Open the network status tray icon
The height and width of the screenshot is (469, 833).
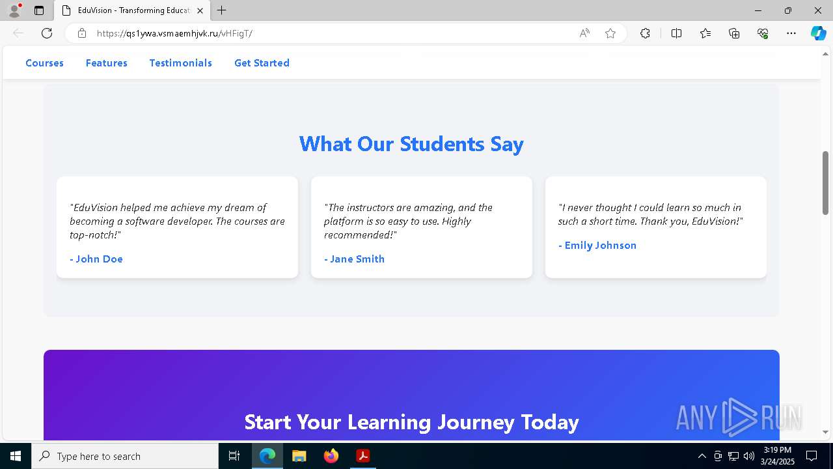pyautogui.click(x=733, y=456)
